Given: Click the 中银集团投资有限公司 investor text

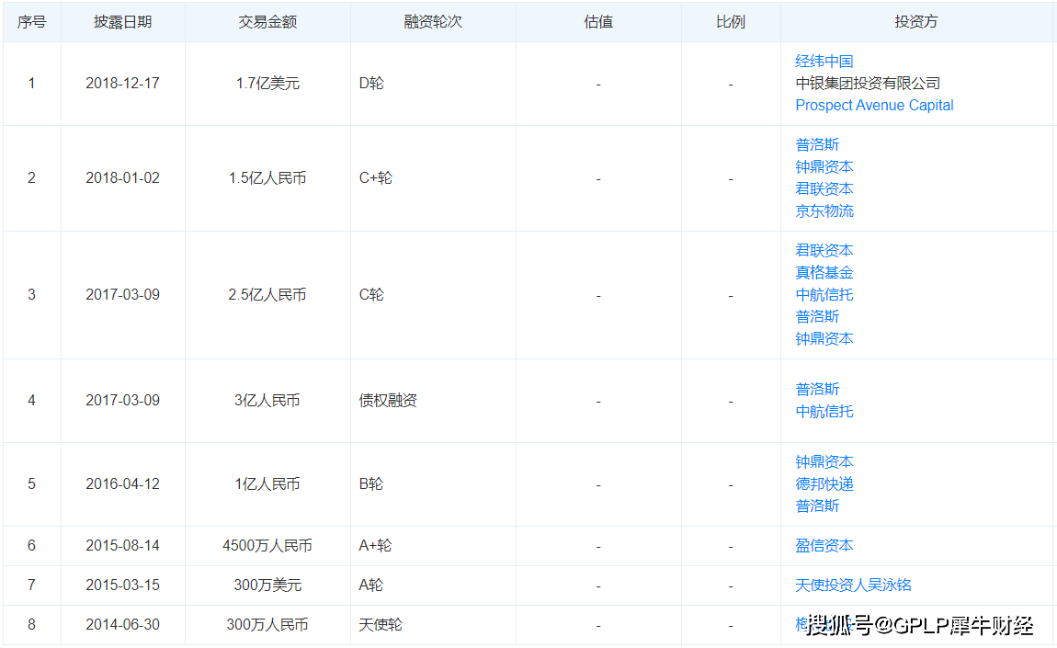Looking at the screenshot, I should (868, 83).
